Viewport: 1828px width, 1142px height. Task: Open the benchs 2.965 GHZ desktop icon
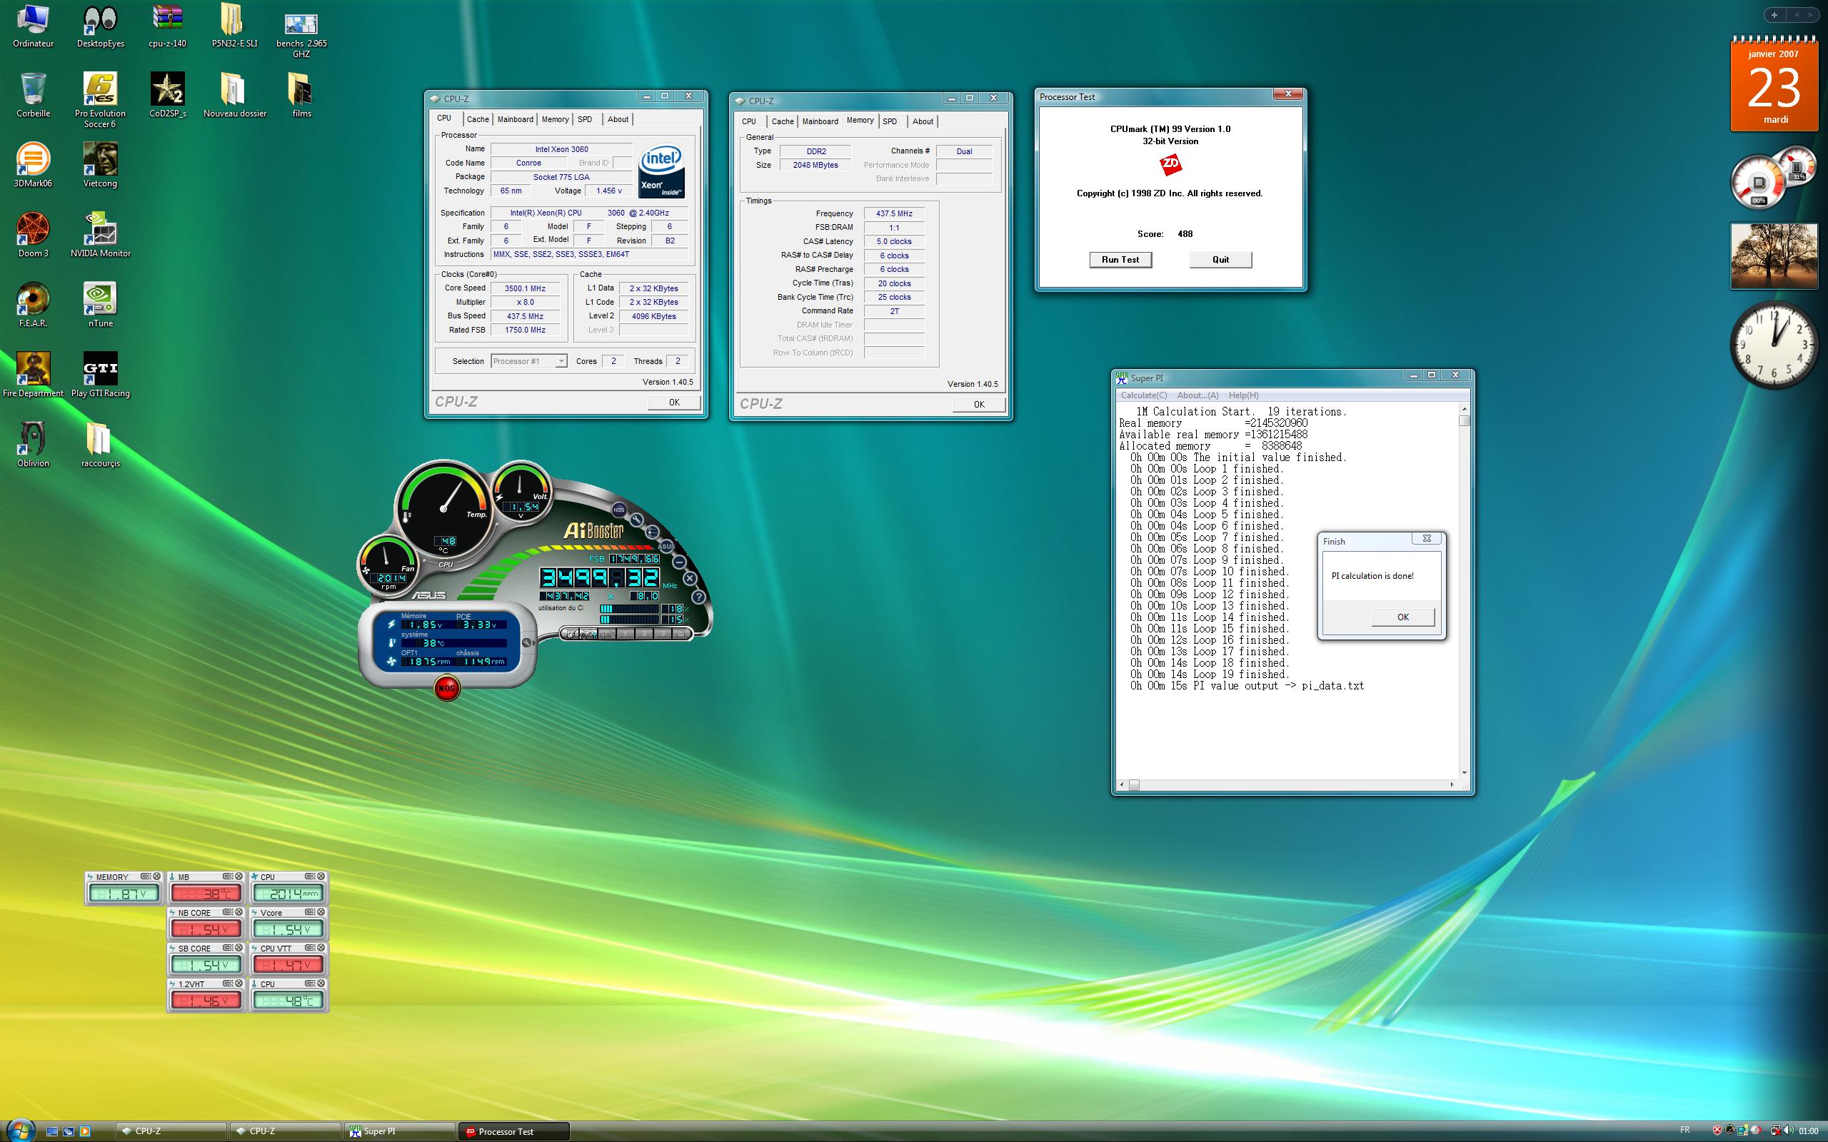301,23
